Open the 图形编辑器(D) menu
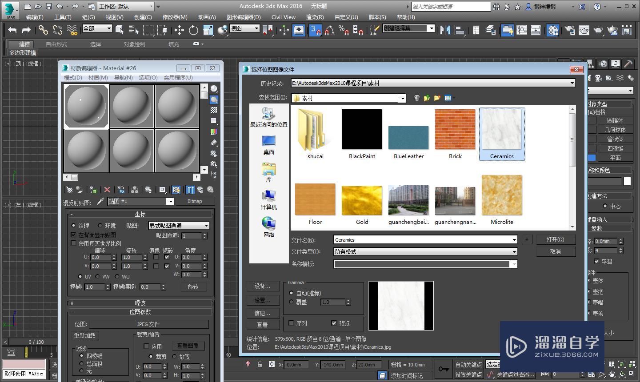Screen dimensions: 640x382 click(244, 17)
